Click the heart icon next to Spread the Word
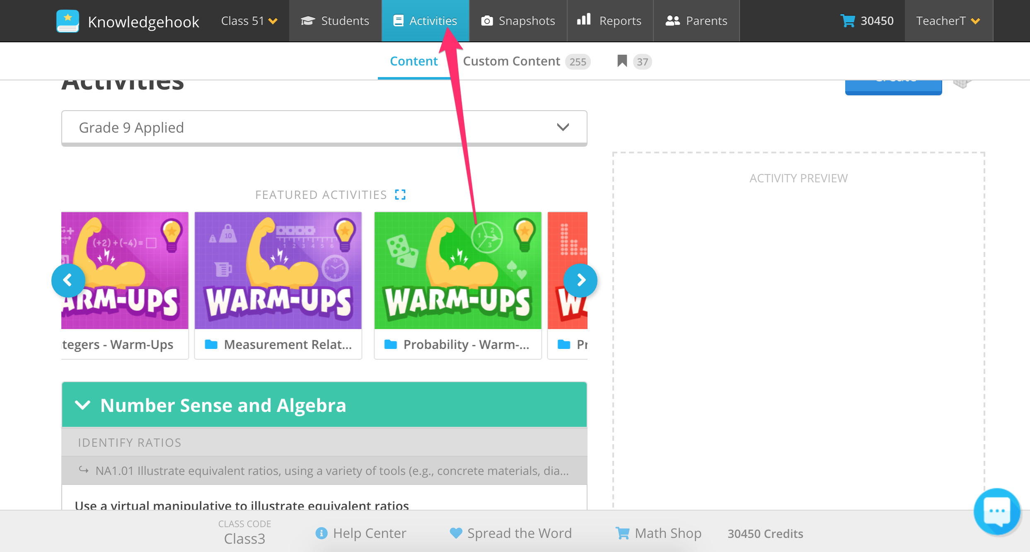1030x552 pixels. click(456, 533)
